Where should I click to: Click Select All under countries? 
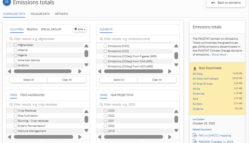pyautogui.click(x=29, y=80)
